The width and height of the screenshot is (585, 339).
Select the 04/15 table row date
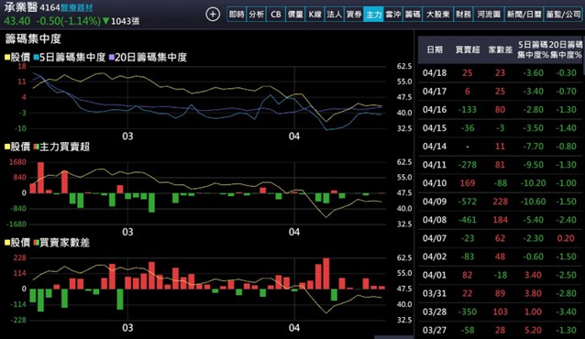point(435,128)
